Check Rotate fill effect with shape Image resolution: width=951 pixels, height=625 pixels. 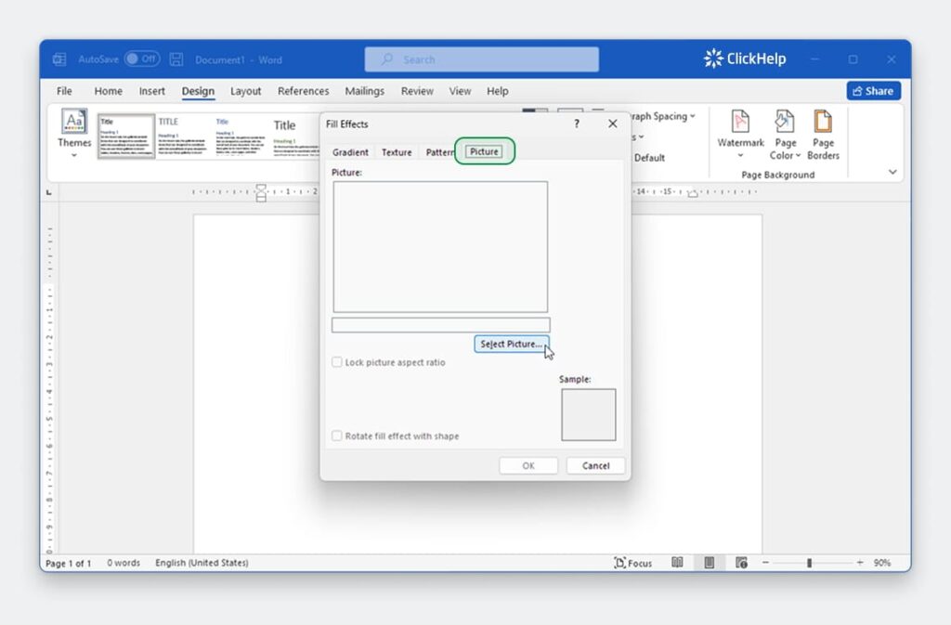(337, 436)
